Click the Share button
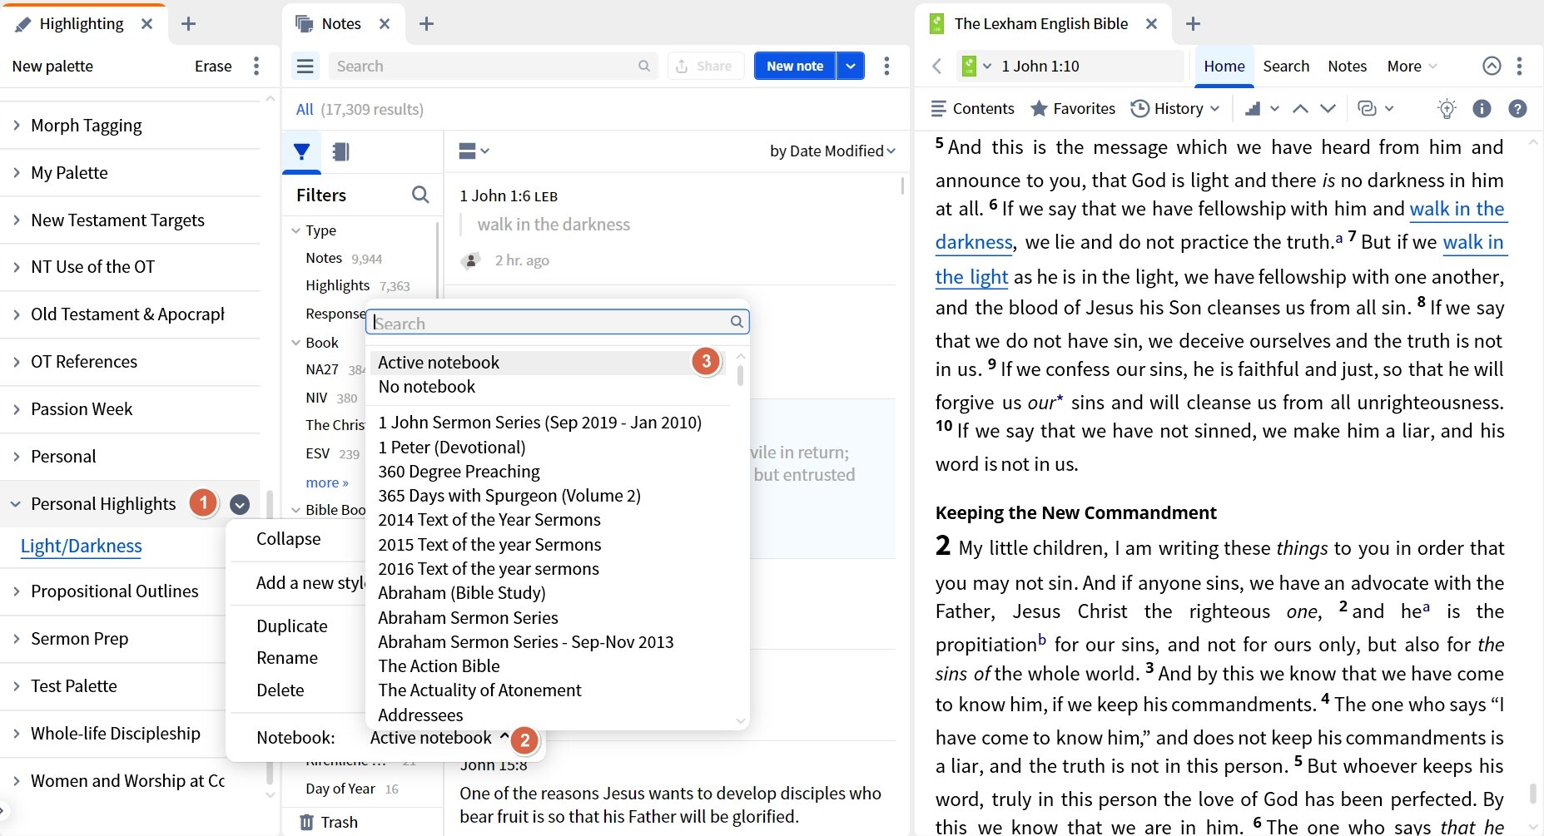This screenshot has width=1544, height=836. point(704,66)
